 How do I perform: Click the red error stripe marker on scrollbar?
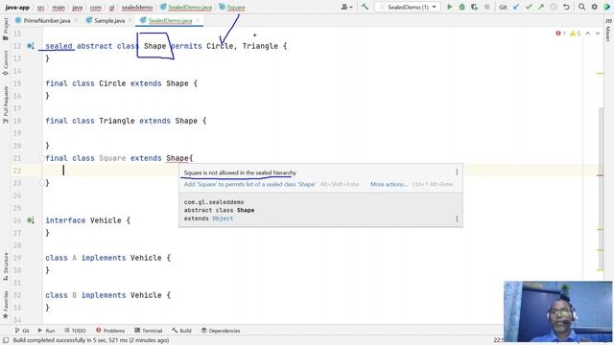coord(601,175)
